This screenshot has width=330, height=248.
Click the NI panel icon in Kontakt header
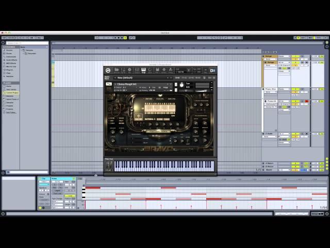(x=212, y=70)
